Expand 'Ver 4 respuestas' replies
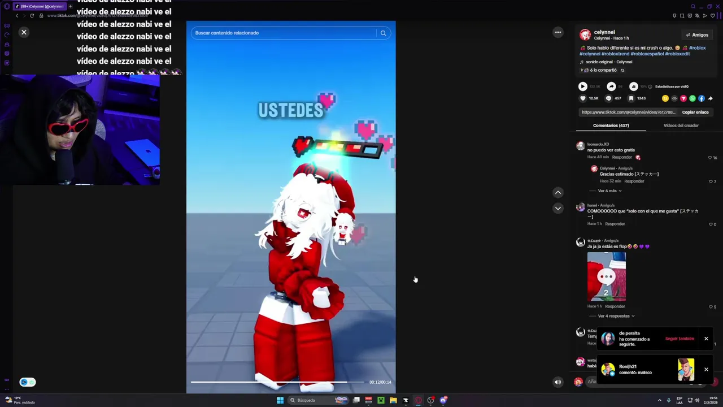 pyautogui.click(x=616, y=316)
